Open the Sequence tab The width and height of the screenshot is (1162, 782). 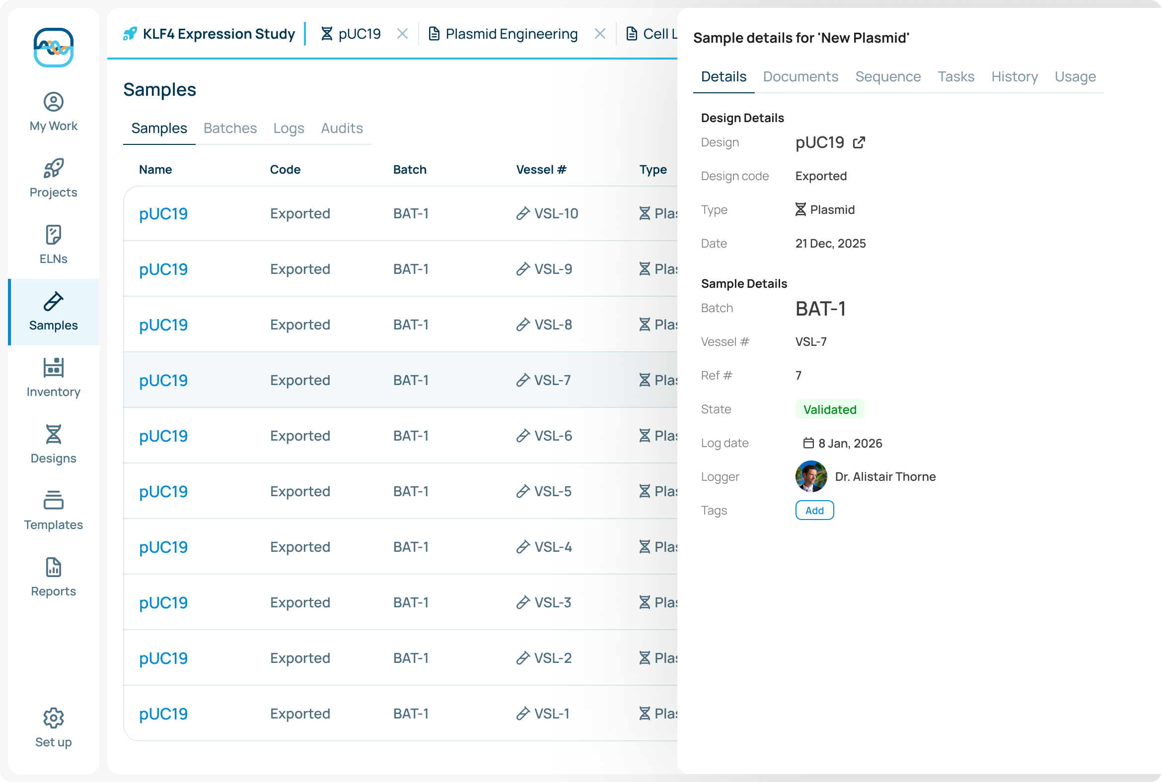[x=888, y=76]
